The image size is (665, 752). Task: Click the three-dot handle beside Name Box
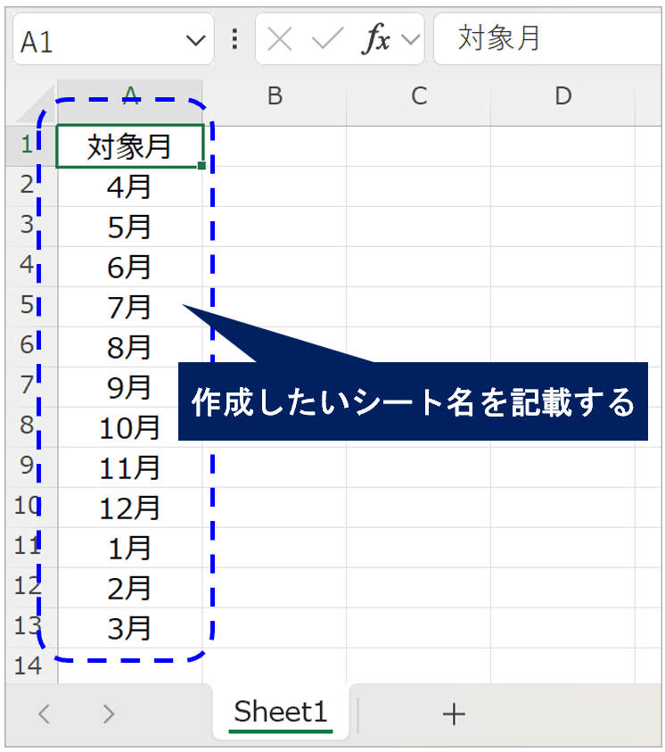point(234,39)
